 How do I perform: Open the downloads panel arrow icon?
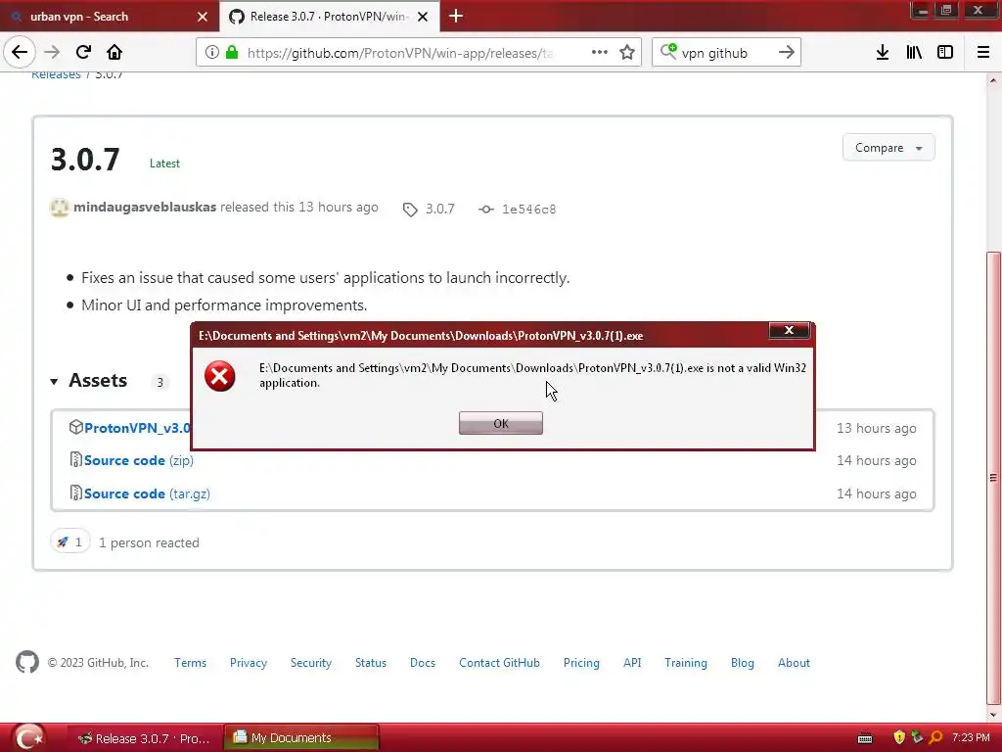883,53
